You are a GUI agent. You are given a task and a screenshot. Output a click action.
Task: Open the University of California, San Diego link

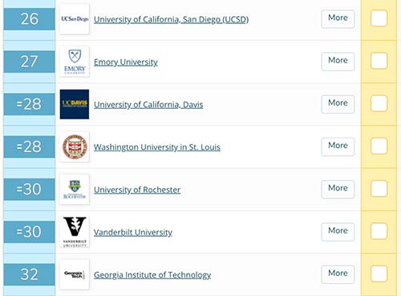pyautogui.click(x=171, y=19)
